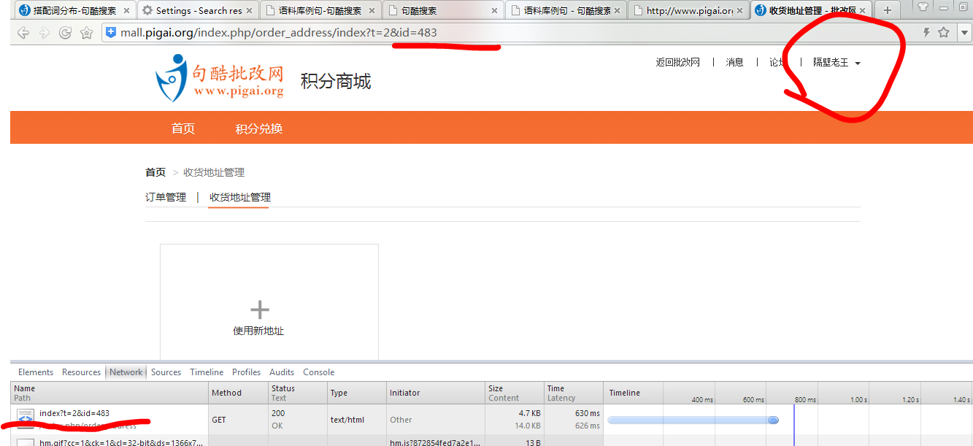Click the bookmark star beside the refresh icon
Viewport: 973px width, 446px height.
pyautogui.click(x=86, y=33)
